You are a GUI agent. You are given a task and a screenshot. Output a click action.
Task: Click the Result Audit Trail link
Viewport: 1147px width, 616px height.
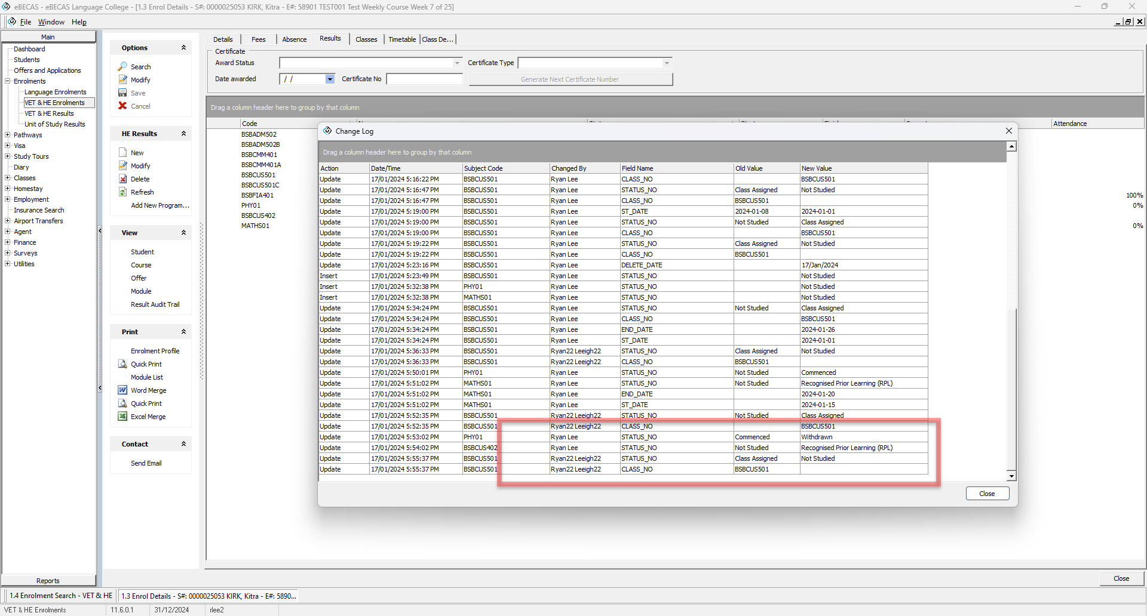155,304
